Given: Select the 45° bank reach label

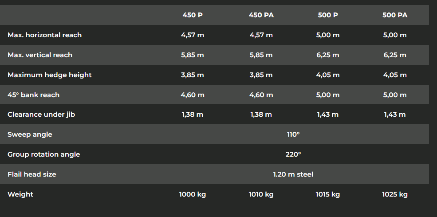Looking at the screenshot, I should [x=33, y=95].
